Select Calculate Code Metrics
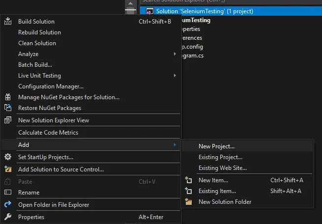 pyautogui.click(x=48, y=133)
